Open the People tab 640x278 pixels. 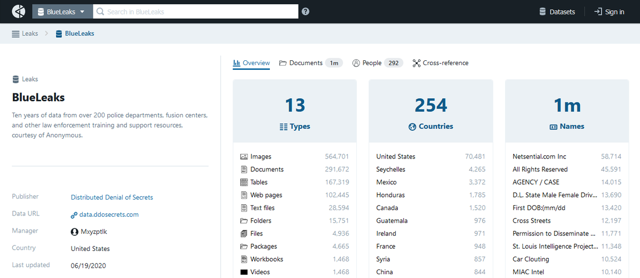(x=377, y=63)
